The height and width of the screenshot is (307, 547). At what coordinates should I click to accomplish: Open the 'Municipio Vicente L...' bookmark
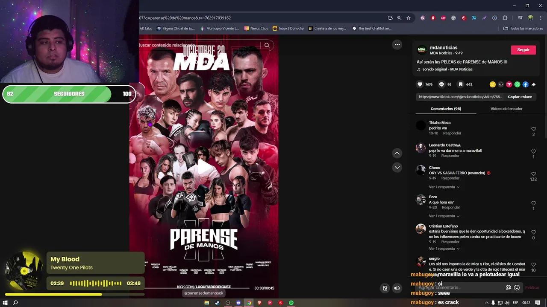coord(219,29)
